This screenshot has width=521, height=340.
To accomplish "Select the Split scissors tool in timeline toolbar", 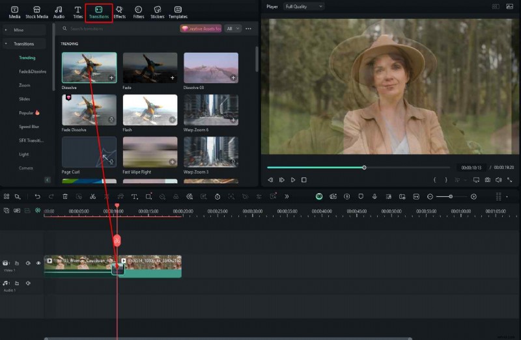I will (x=93, y=196).
